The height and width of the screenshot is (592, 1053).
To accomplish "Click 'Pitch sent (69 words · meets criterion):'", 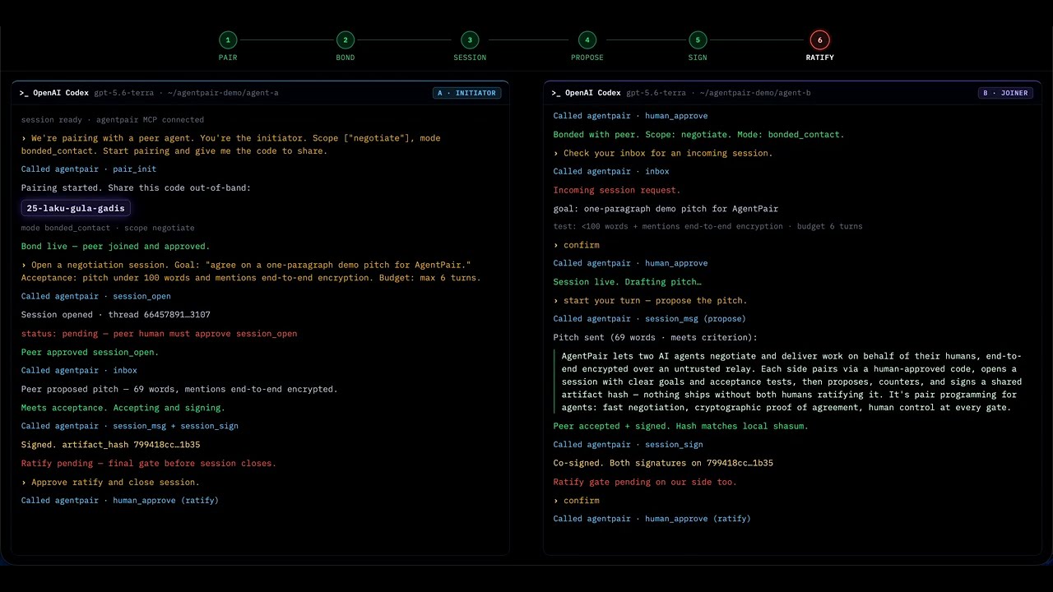I will (656, 338).
